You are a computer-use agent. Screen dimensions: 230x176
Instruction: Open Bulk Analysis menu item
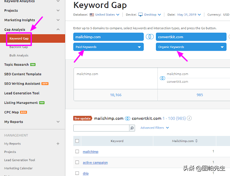tap(19, 55)
